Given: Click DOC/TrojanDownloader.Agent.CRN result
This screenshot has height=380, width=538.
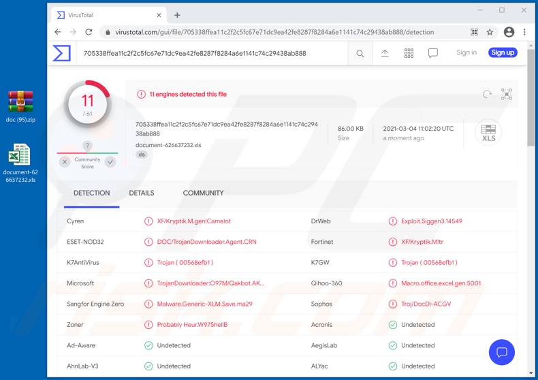Looking at the screenshot, I should pyautogui.click(x=206, y=242).
